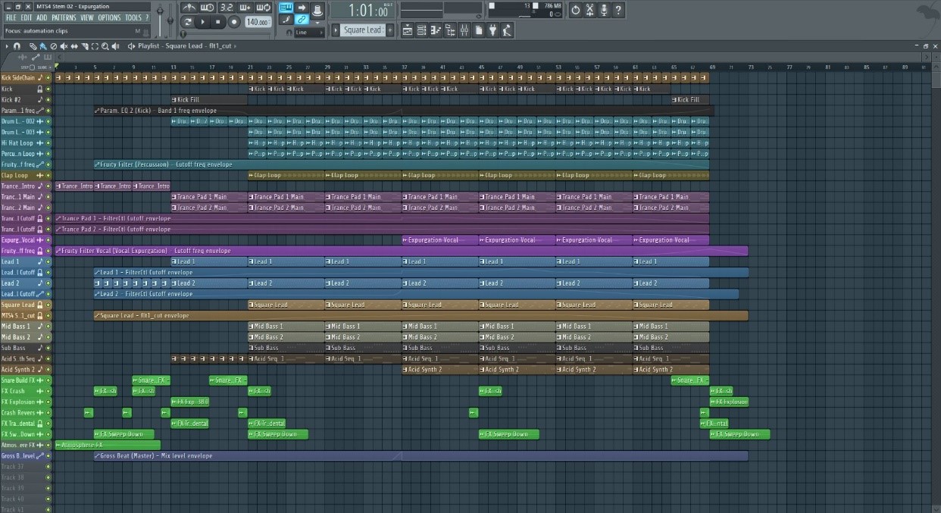
Task: Mute the Kick SideChain track
Action: 48,78
